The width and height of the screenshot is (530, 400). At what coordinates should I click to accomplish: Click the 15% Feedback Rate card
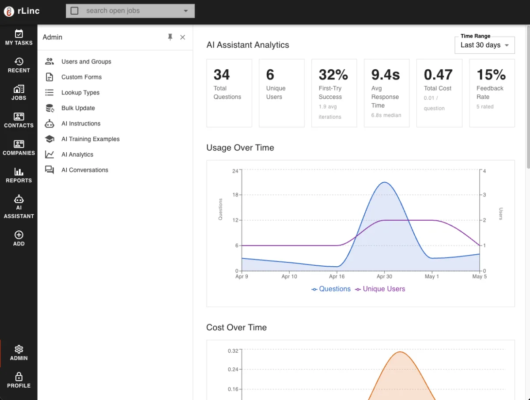492,93
